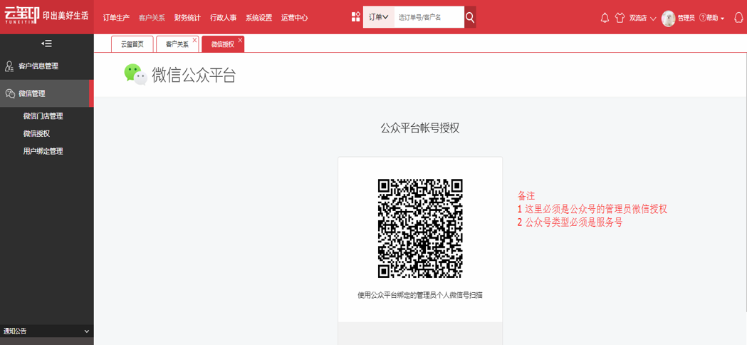Click the 云玺印 logo
This screenshot has width=747, height=345.
[22, 15]
